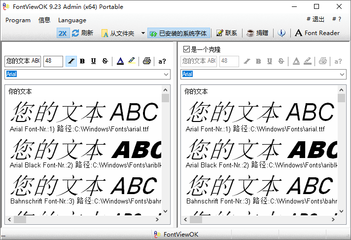Click the right vertical scrollbar thumb

(x=341, y=98)
